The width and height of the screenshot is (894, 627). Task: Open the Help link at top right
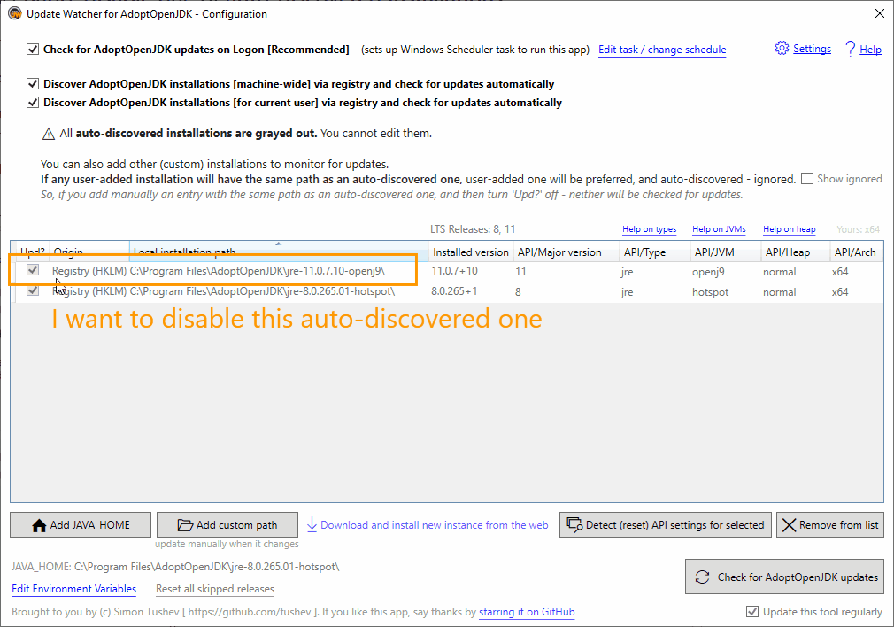[871, 50]
